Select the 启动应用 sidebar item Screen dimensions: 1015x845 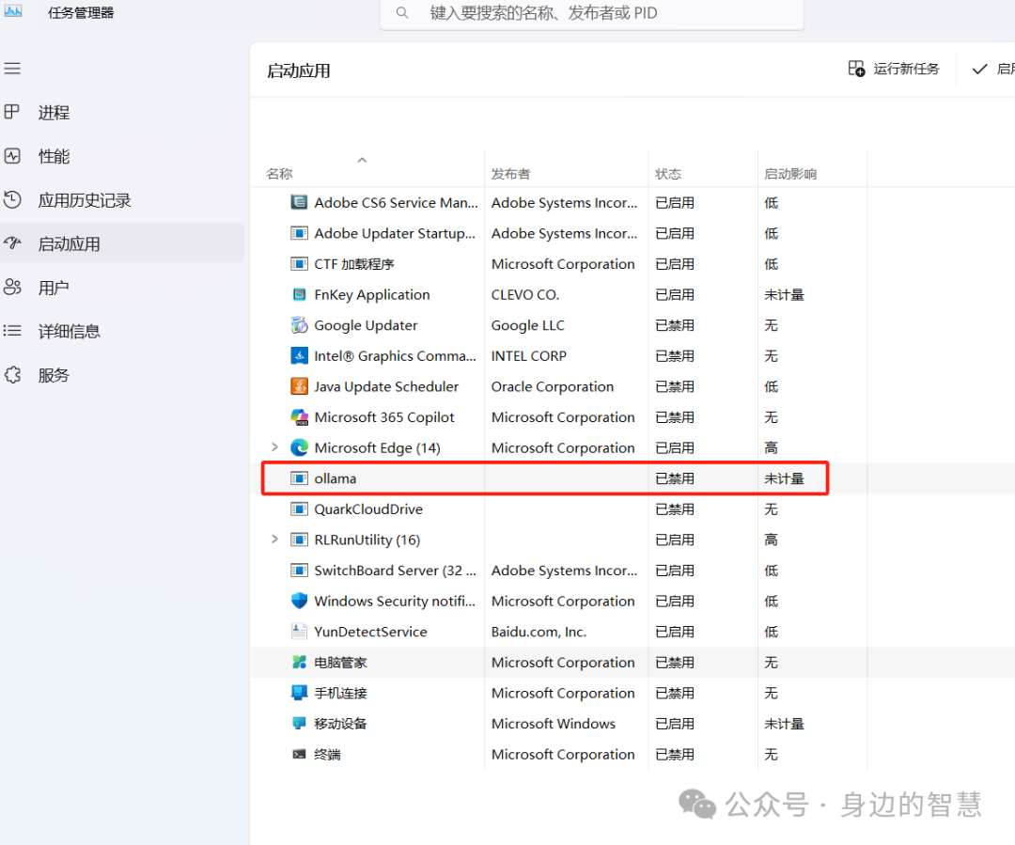(x=121, y=243)
